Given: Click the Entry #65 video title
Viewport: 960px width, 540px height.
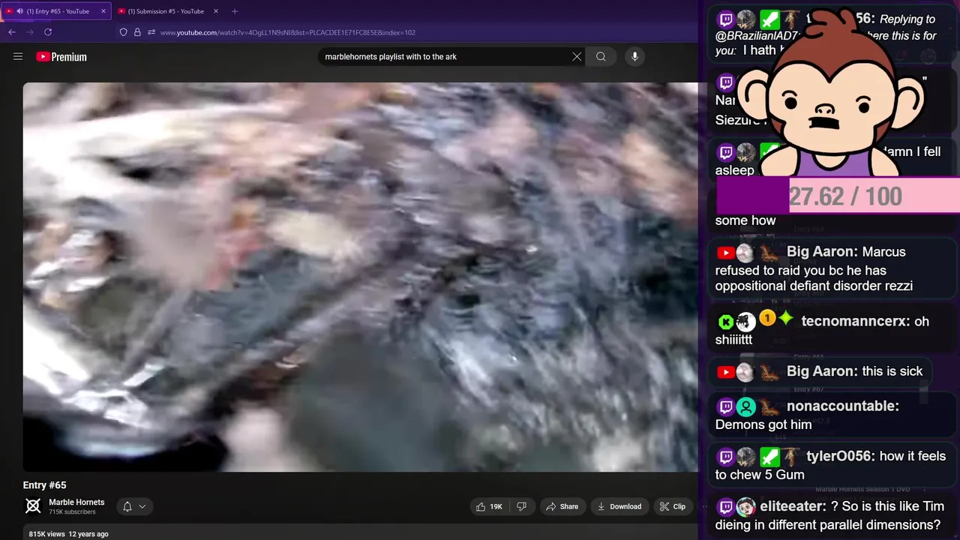Looking at the screenshot, I should tap(44, 485).
